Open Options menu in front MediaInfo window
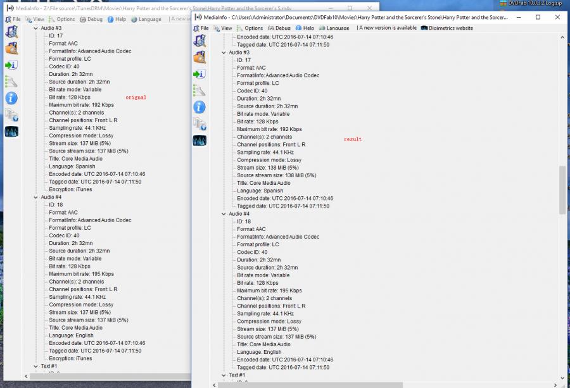The image size is (570, 388). coord(250,28)
